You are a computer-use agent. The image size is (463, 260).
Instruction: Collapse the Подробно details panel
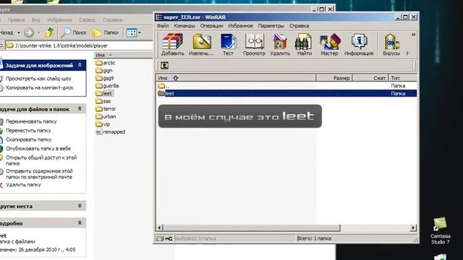coord(80,223)
